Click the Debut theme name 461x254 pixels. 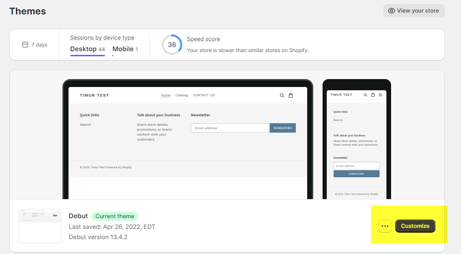click(x=78, y=216)
